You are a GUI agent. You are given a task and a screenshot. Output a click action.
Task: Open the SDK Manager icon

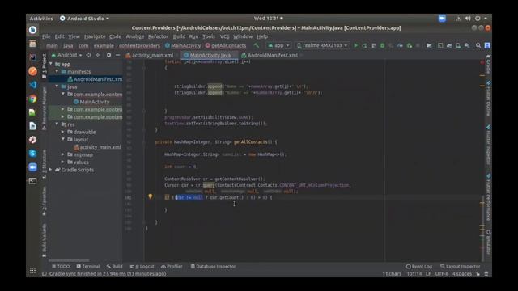pos(467,45)
